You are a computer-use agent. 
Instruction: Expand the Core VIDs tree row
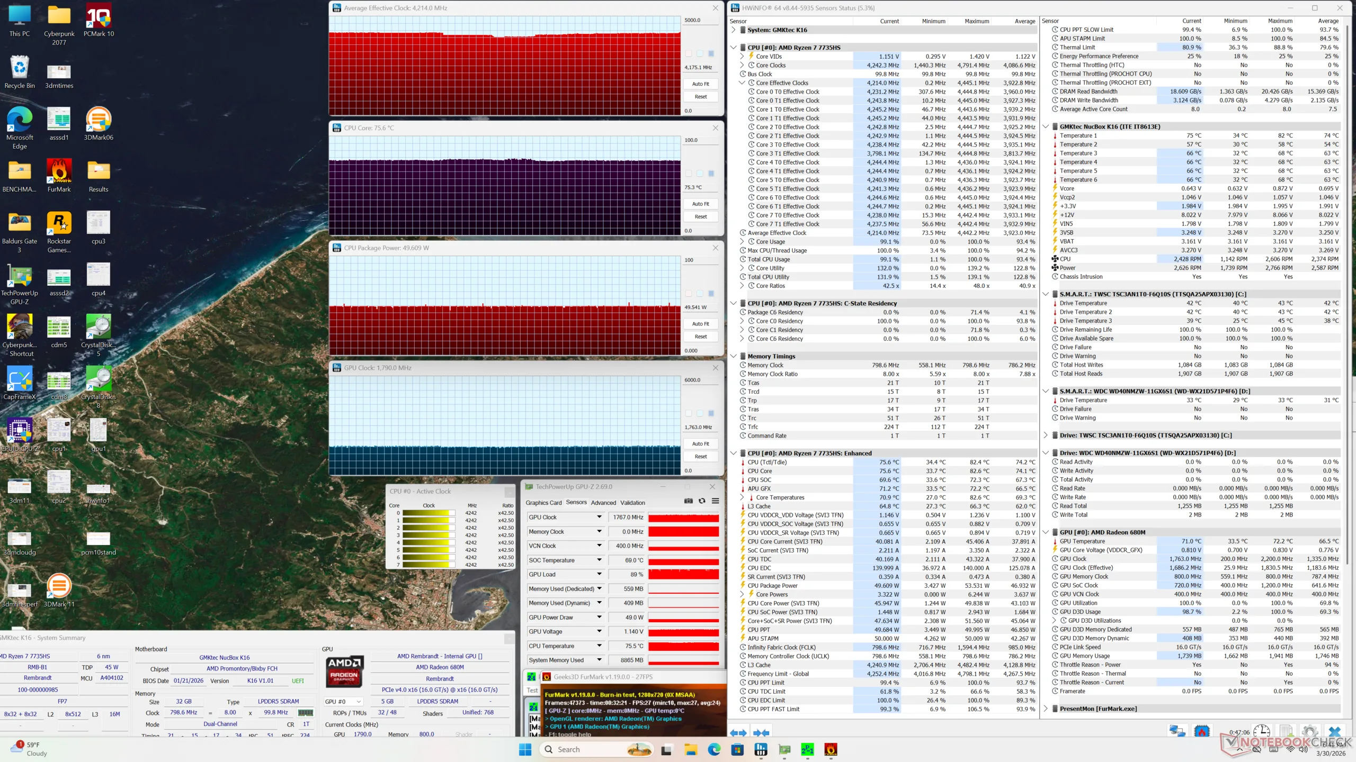pyautogui.click(x=742, y=56)
